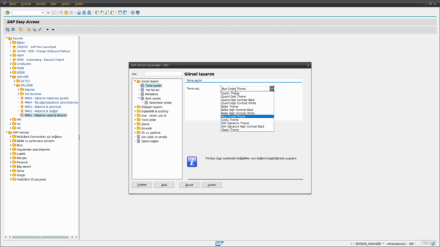Image resolution: width=440 pixels, height=247 pixels.
Task: Click the Find Next binoculars icon
Action: (89, 12)
